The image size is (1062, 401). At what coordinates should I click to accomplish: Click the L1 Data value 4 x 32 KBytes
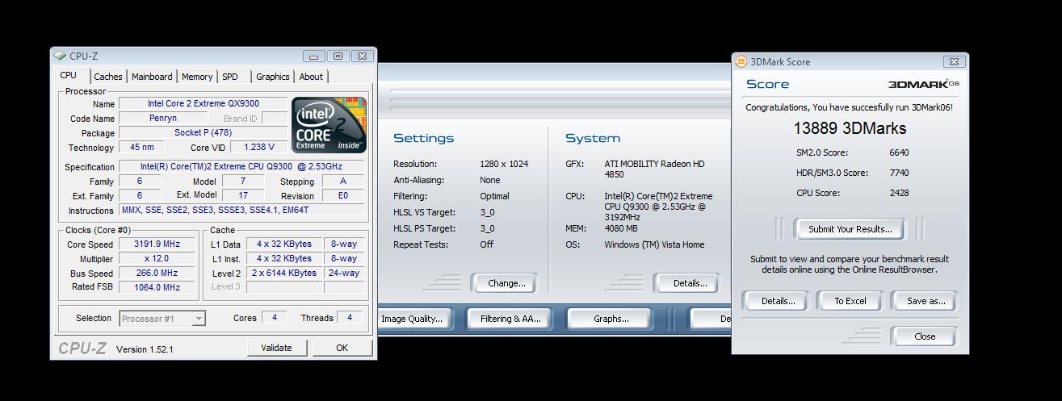pyautogui.click(x=286, y=244)
